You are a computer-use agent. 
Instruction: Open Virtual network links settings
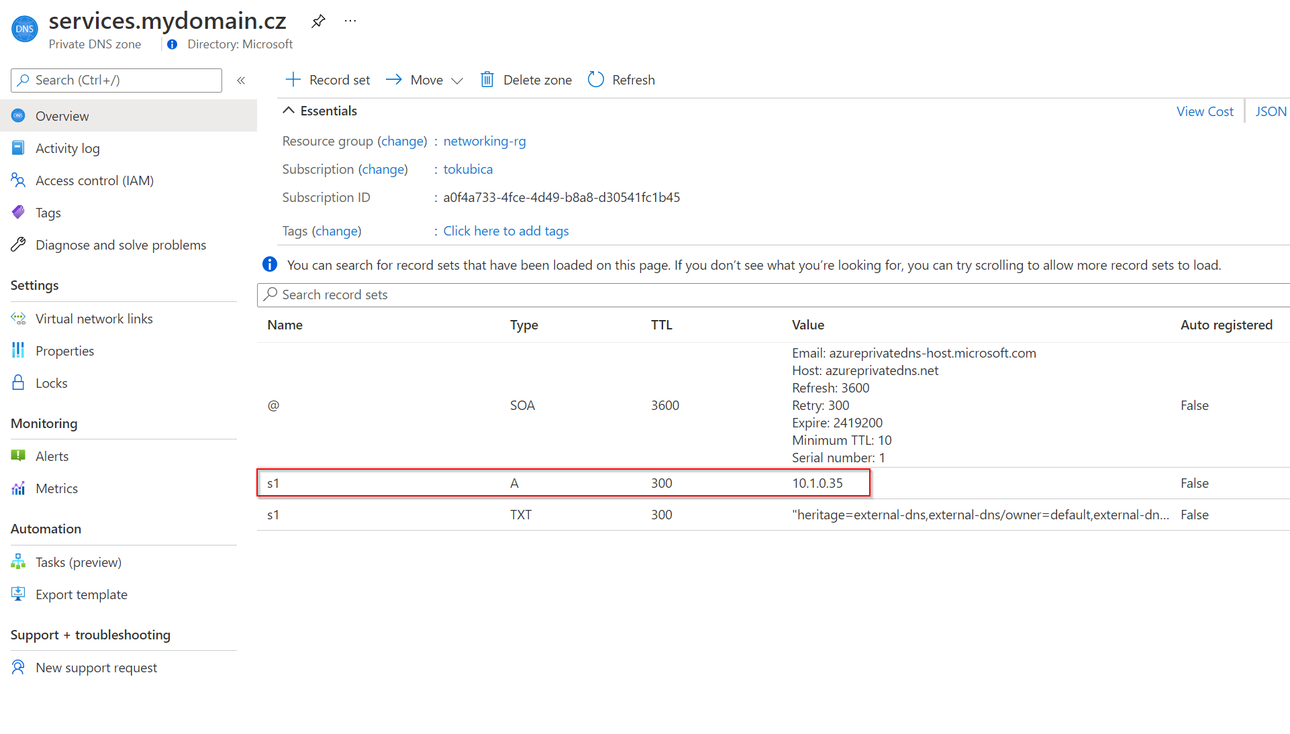coord(94,319)
